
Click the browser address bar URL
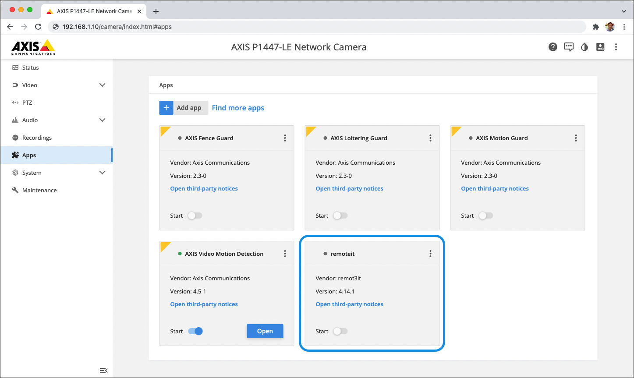pyautogui.click(x=117, y=27)
